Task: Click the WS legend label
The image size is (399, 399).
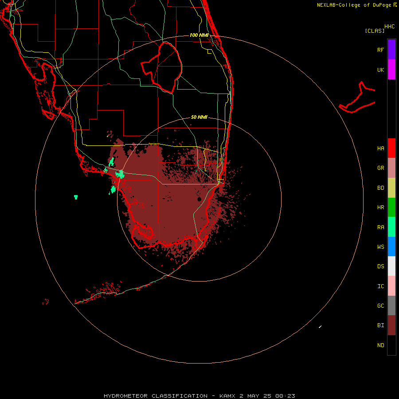Action: coord(380,247)
